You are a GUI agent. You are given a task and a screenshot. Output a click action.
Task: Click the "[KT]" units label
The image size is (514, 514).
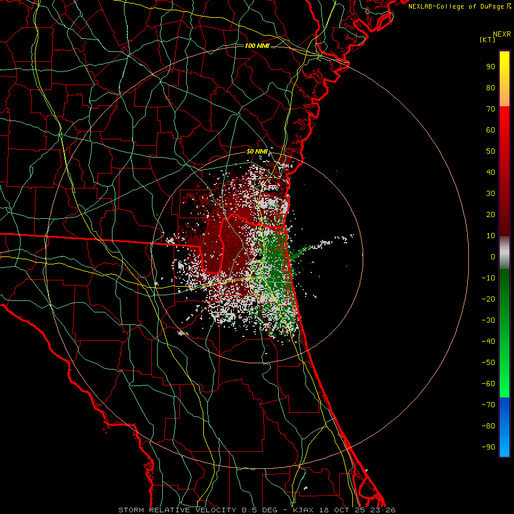click(488, 39)
